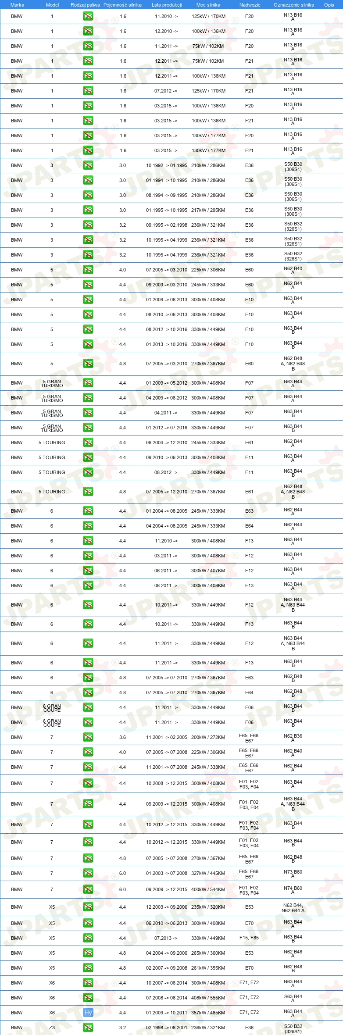Select the '408kW / 555KM' power cell

click(208, 998)
